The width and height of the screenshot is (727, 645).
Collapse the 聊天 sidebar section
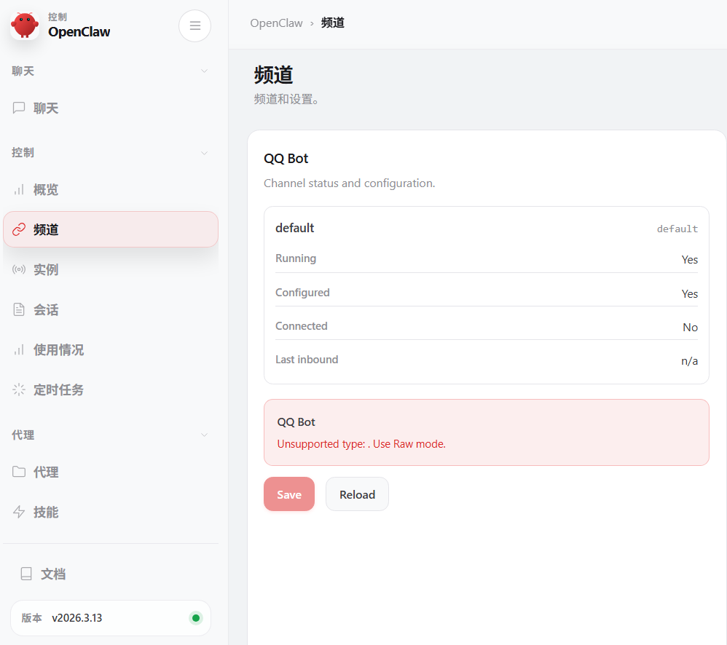[x=204, y=71]
